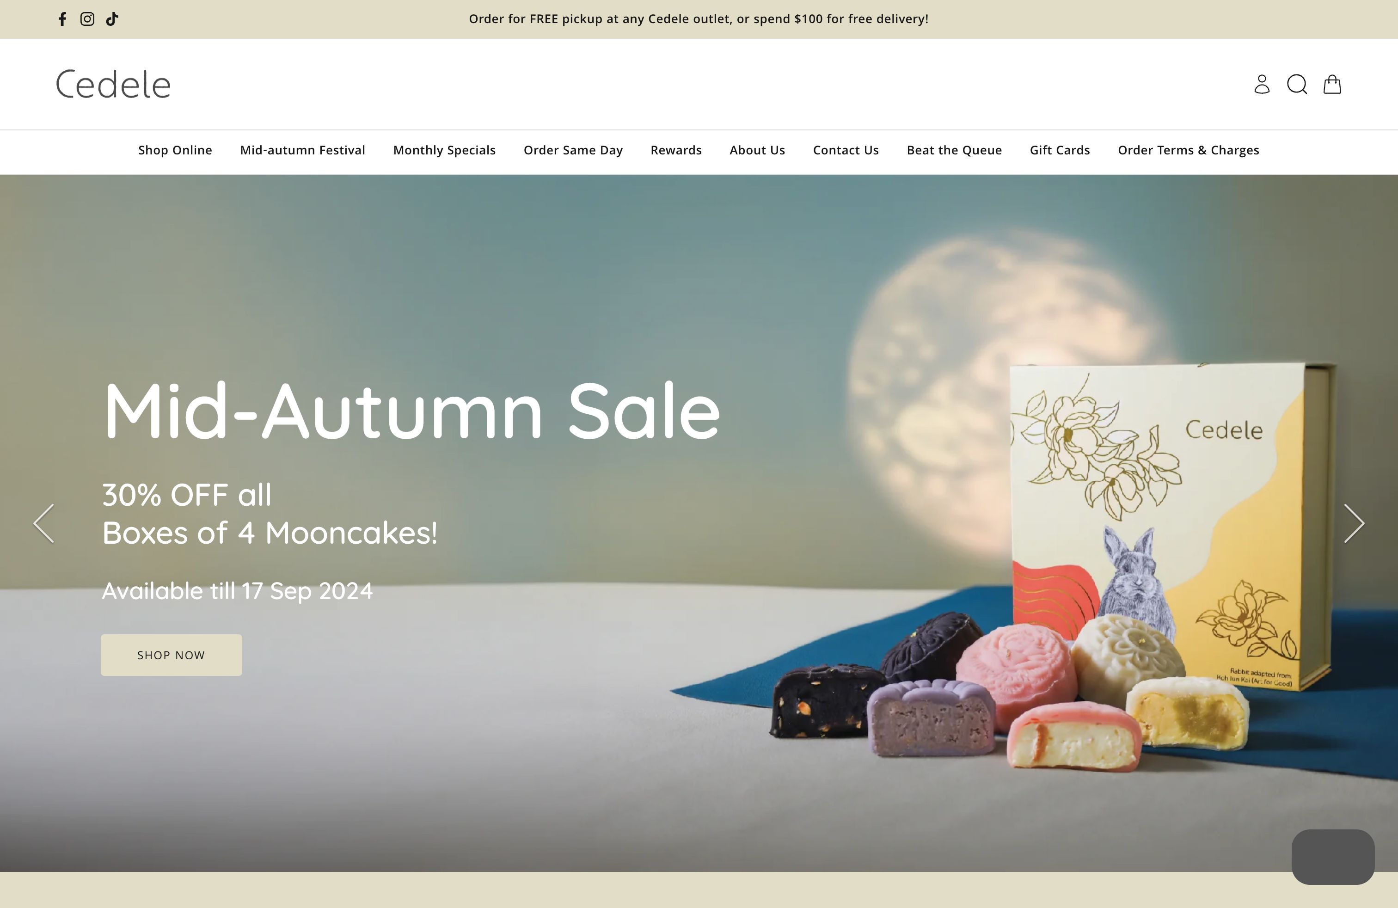
Task: Open the Mid-autumn Festival menu
Action: (x=302, y=150)
